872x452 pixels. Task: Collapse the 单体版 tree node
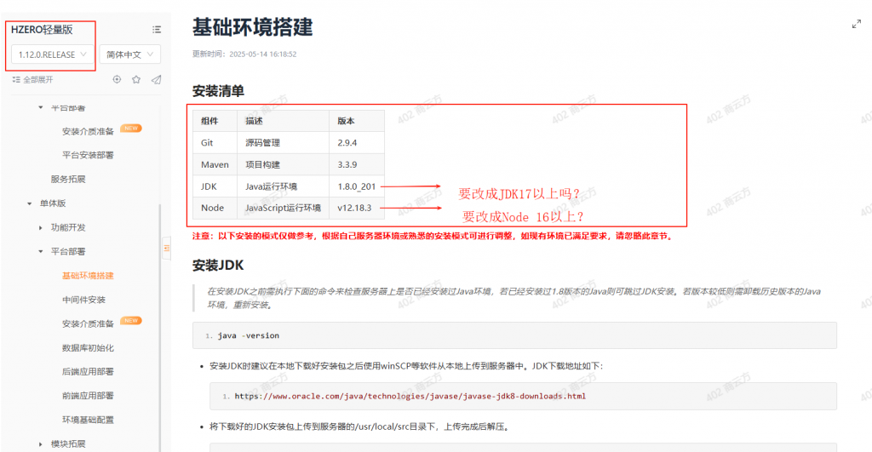pyautogui.click(x=29, y=203)
